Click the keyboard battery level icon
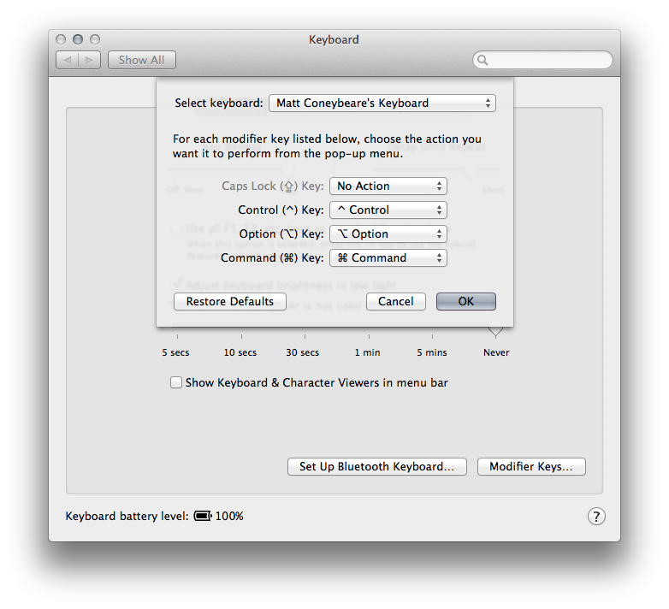 (x=203, y=516)
